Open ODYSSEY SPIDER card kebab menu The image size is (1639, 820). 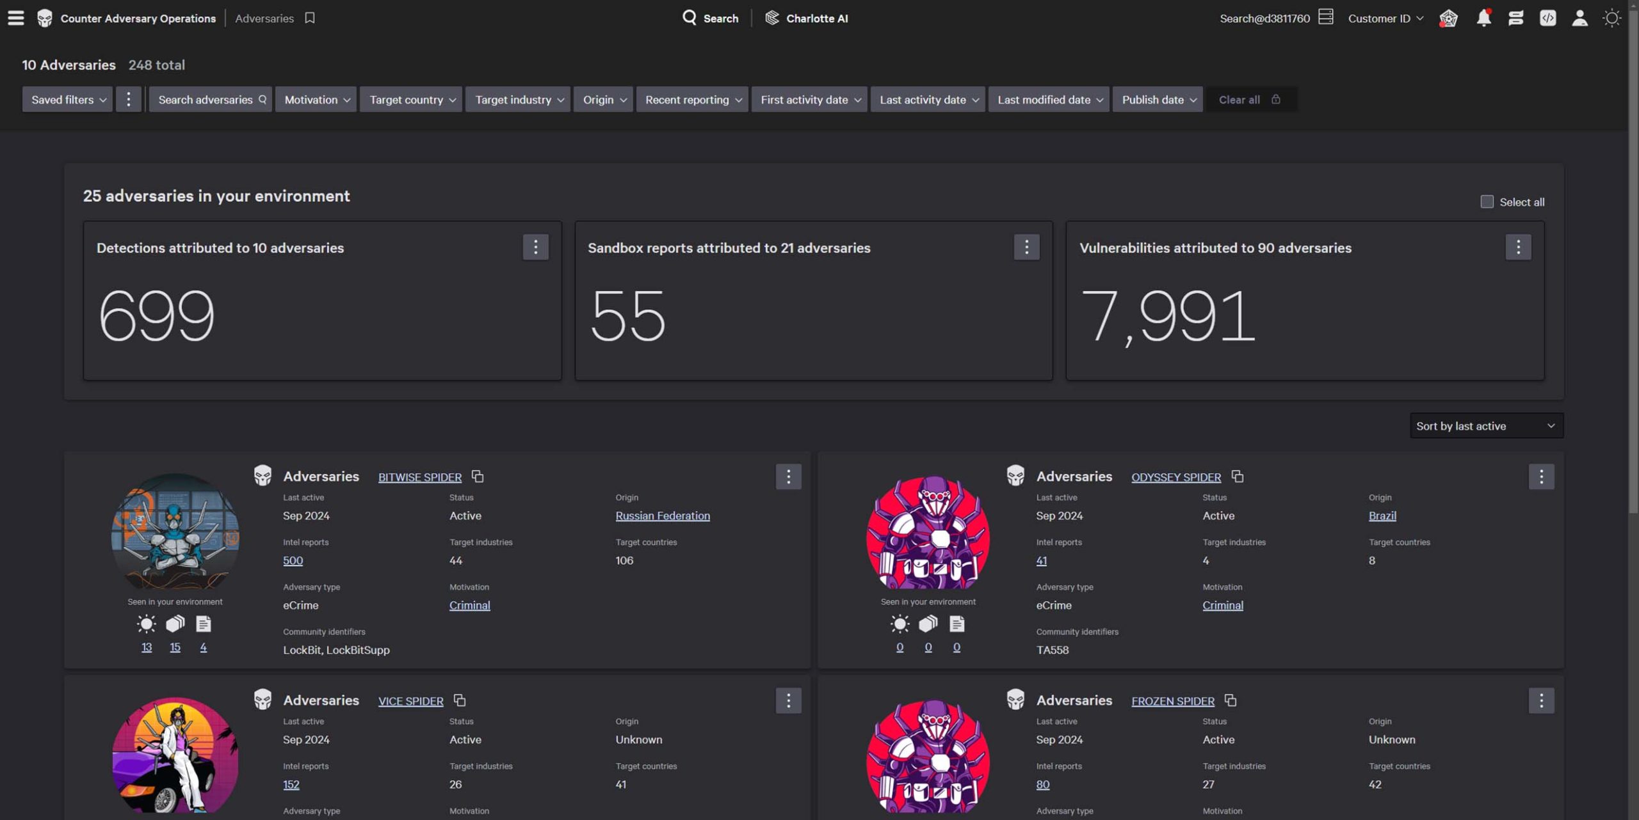(1541, 476)
